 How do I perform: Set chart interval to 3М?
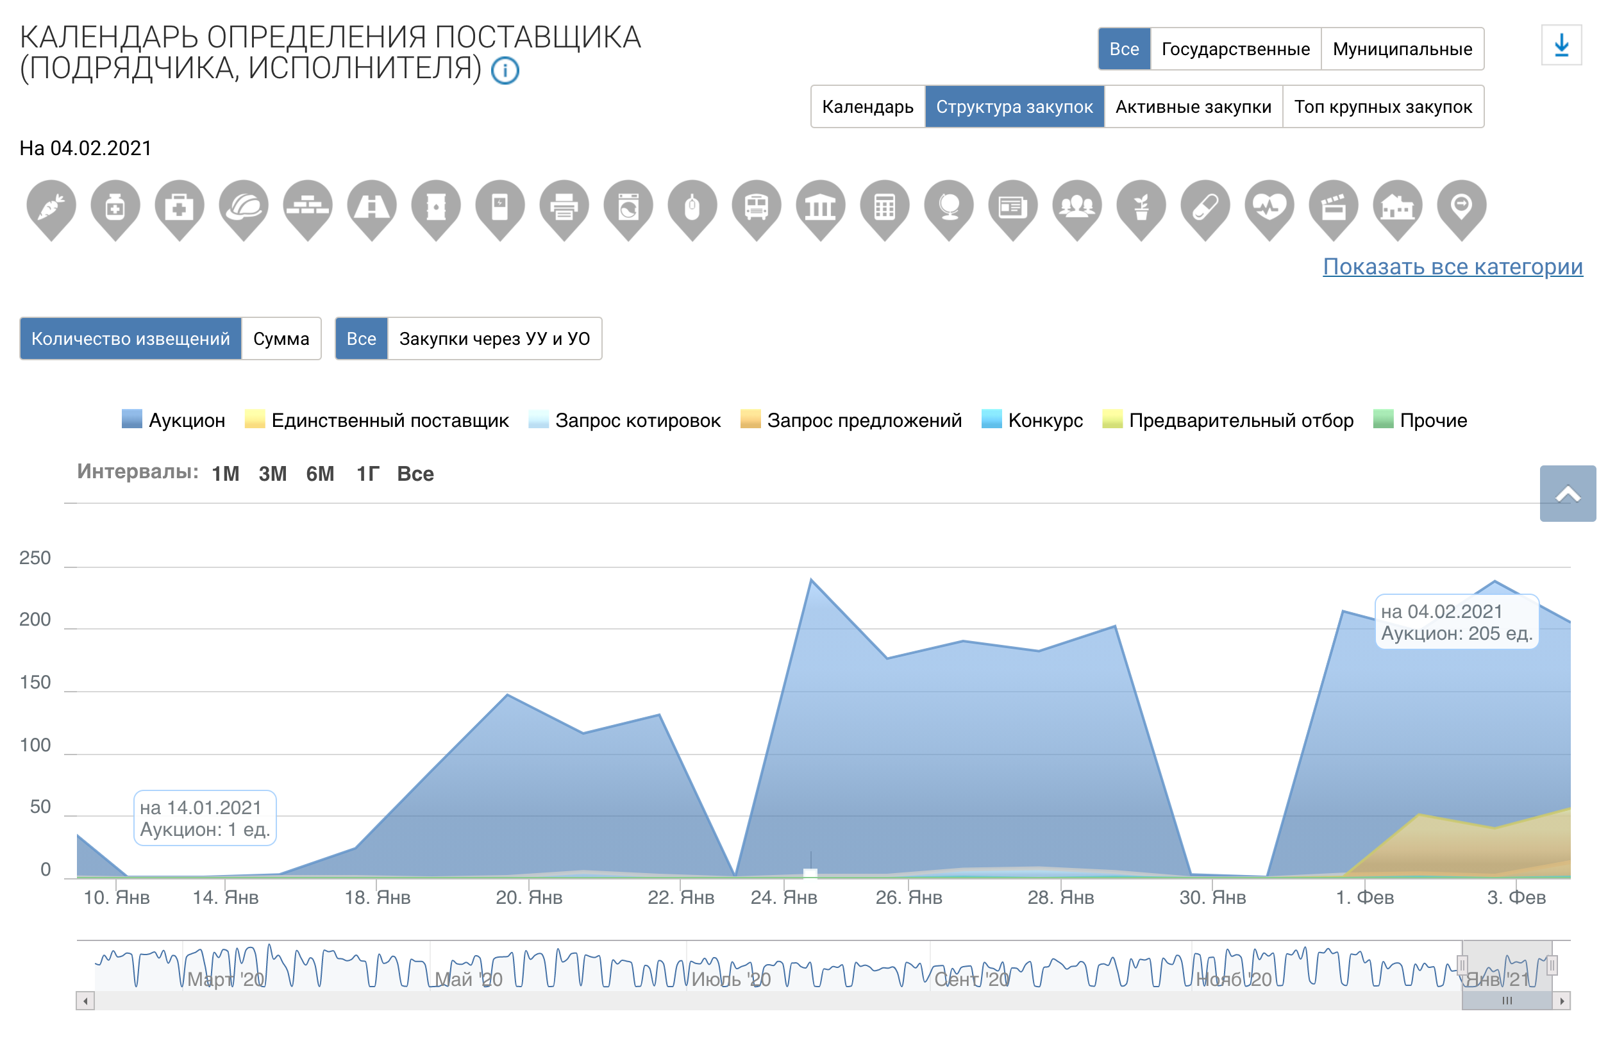coord(272,474)
